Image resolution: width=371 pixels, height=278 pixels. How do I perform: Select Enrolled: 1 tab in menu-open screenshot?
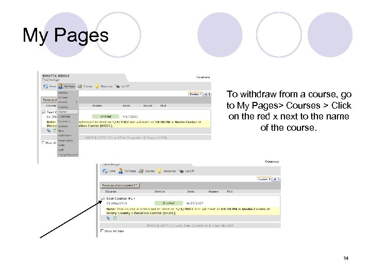point(195,94)
